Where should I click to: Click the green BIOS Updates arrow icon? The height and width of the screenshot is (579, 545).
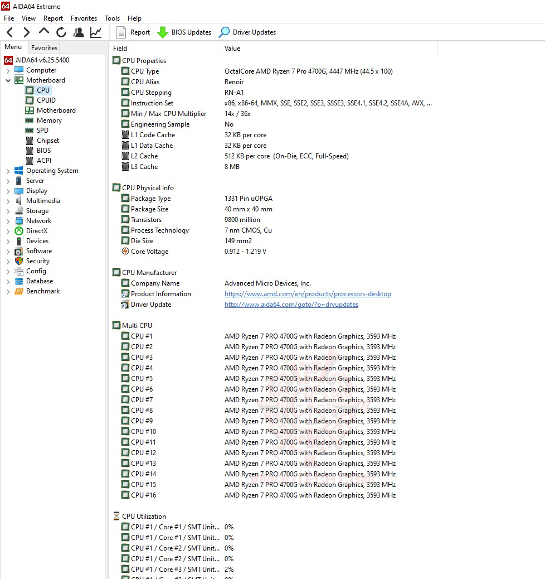coord(162,32)
